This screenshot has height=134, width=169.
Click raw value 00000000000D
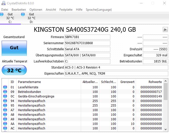(151, 119)
